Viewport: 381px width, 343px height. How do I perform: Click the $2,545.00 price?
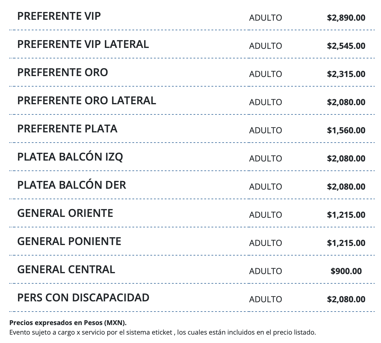pyautogui.click(x=346, y=46)
